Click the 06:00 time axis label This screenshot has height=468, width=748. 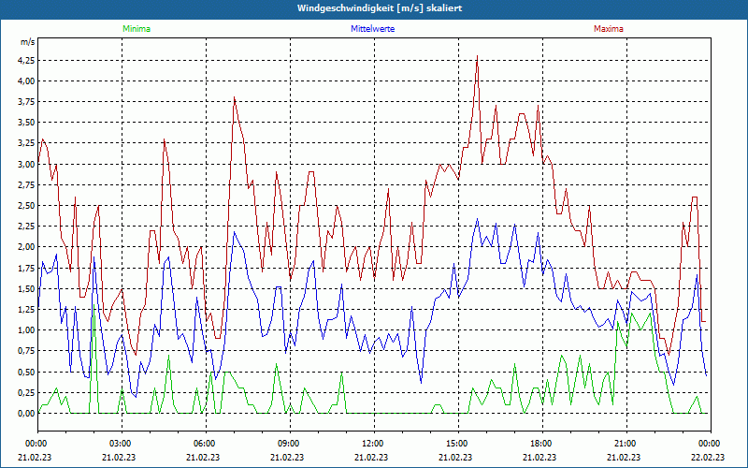pos(206,444)
